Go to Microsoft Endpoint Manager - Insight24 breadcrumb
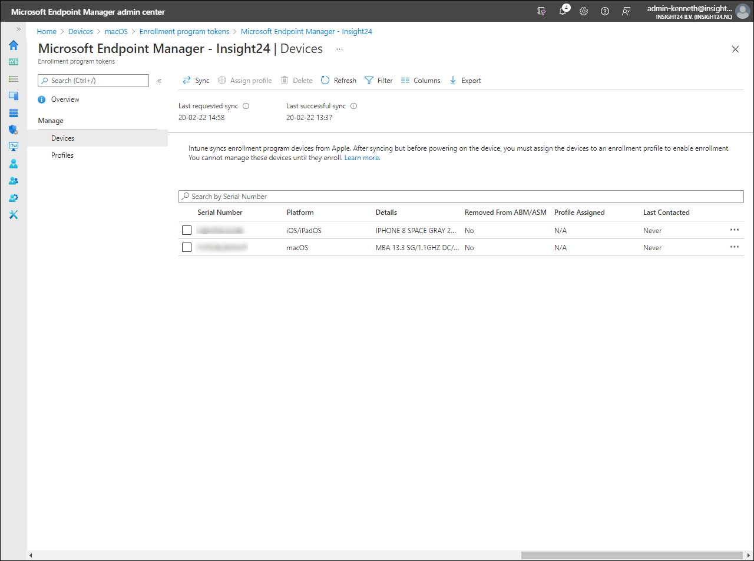Screen dimensions: 754x561 pyautogui.click(x=306, y=32)
